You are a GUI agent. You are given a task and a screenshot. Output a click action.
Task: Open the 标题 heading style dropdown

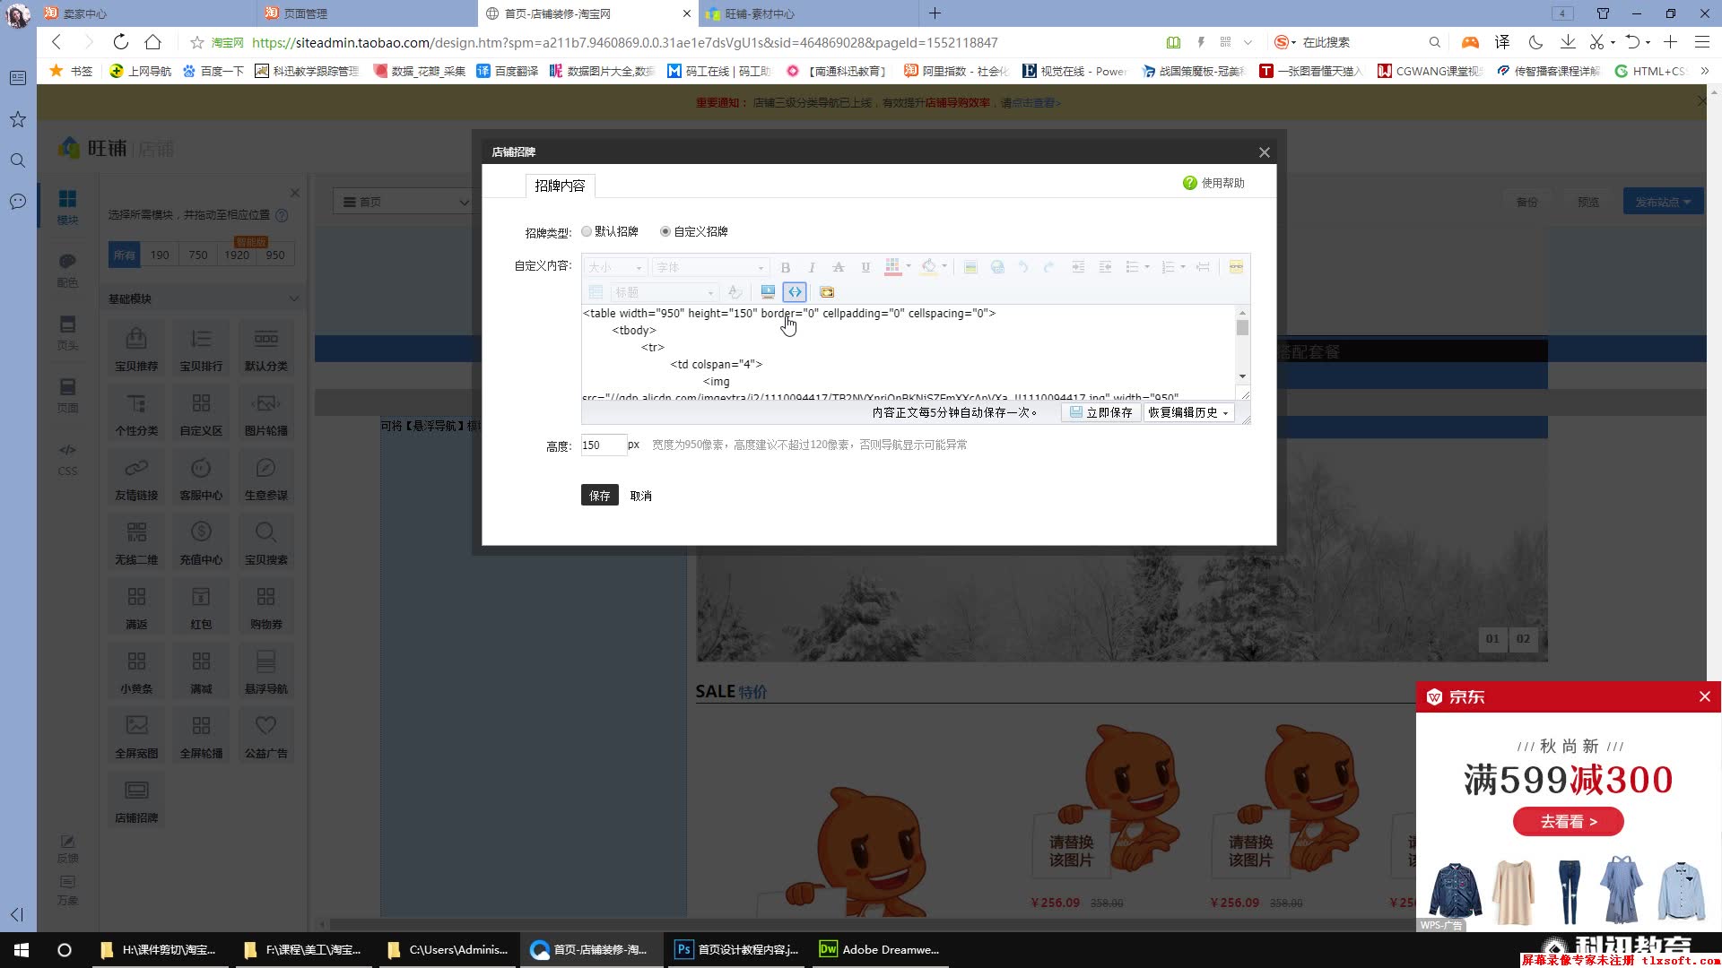665,292
